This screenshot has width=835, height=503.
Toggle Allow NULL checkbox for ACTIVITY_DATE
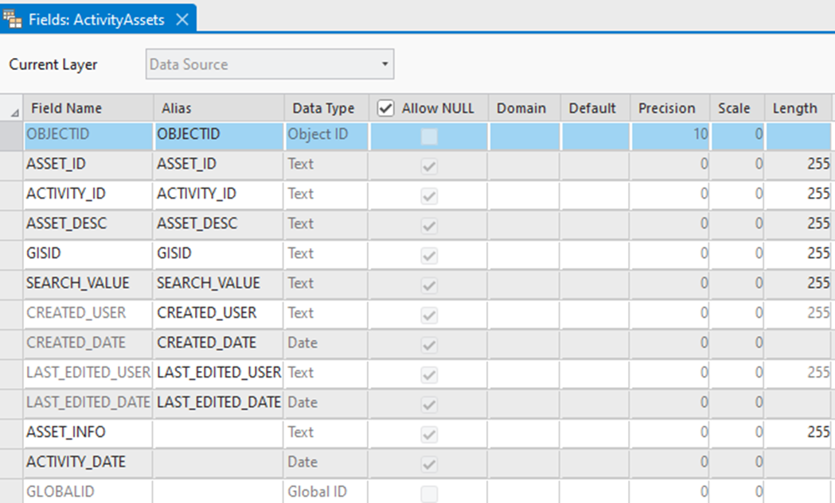pos(429,464)
